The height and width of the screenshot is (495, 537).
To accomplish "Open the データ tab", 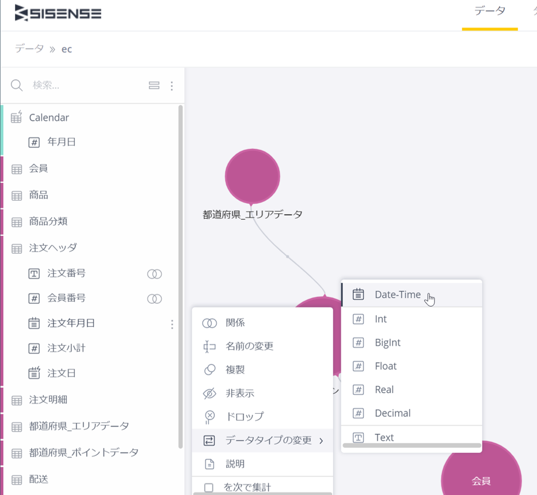I will point(490,12).
